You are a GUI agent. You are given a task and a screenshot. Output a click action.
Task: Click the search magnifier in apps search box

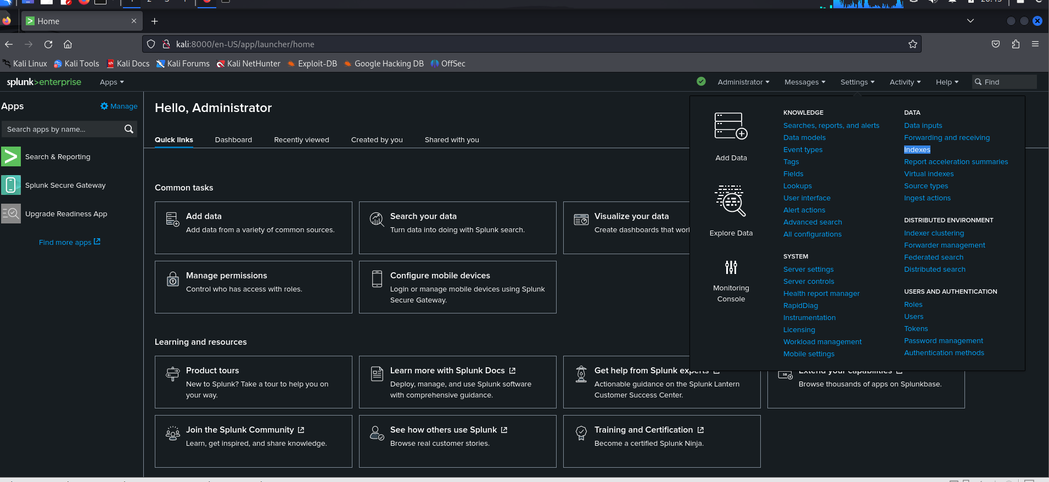point(129,129)
